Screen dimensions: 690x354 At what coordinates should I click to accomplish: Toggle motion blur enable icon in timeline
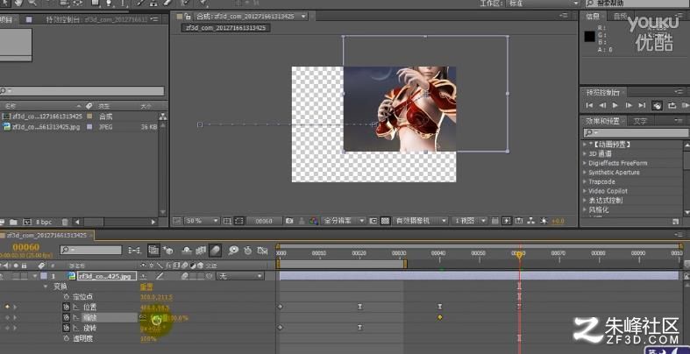click(x=215, y=251)
